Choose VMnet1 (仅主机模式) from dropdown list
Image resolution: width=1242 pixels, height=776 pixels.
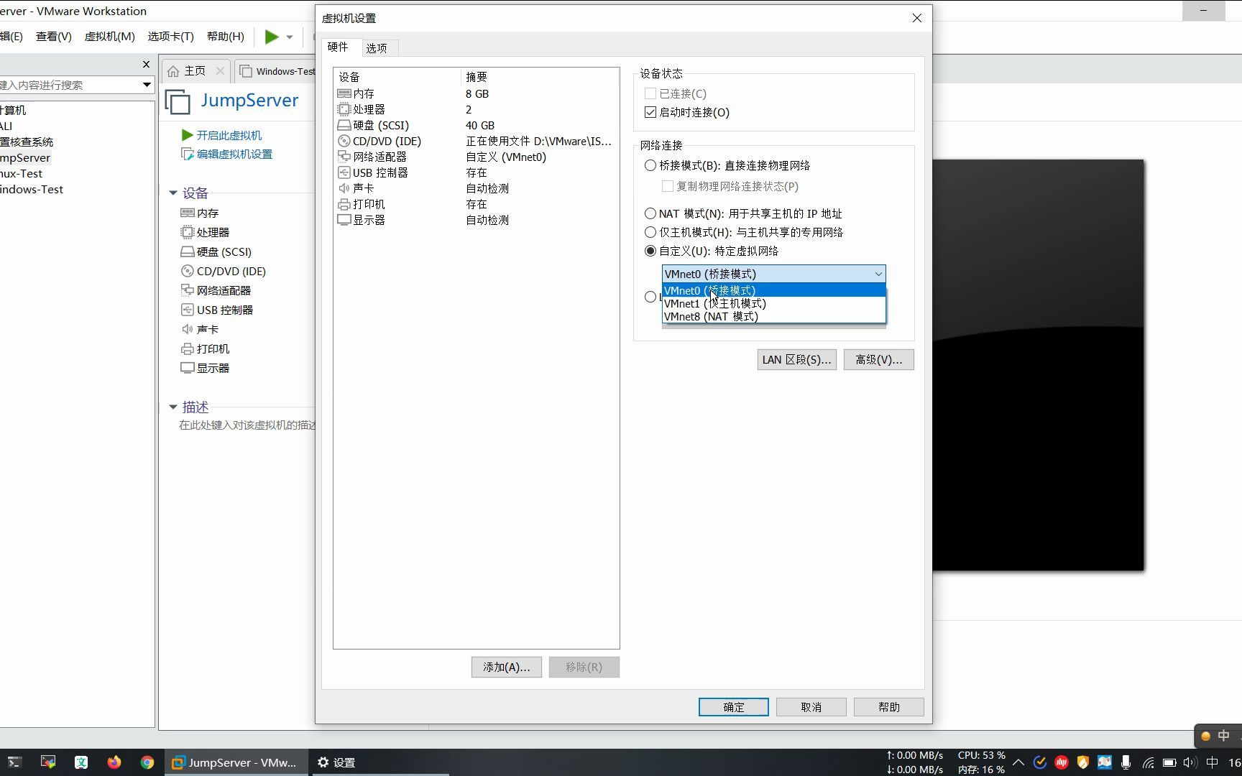click(773, 303)
